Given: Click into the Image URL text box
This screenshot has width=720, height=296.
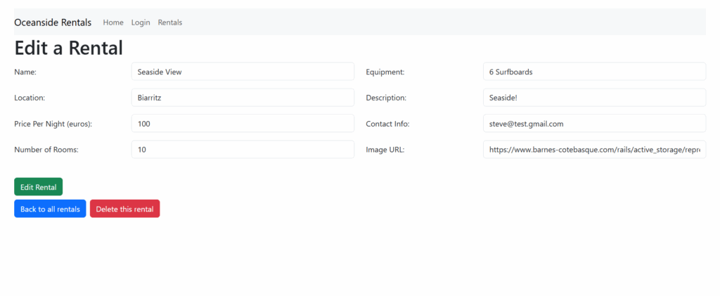Looking at the screenshot, I should (x=594, y=150).
